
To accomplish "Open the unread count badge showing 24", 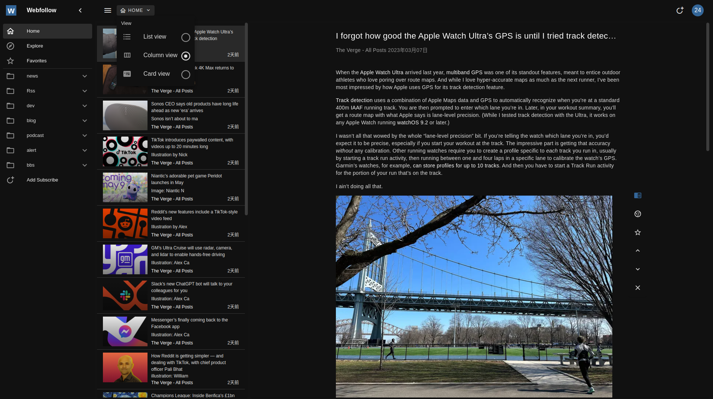I will 698,10.
